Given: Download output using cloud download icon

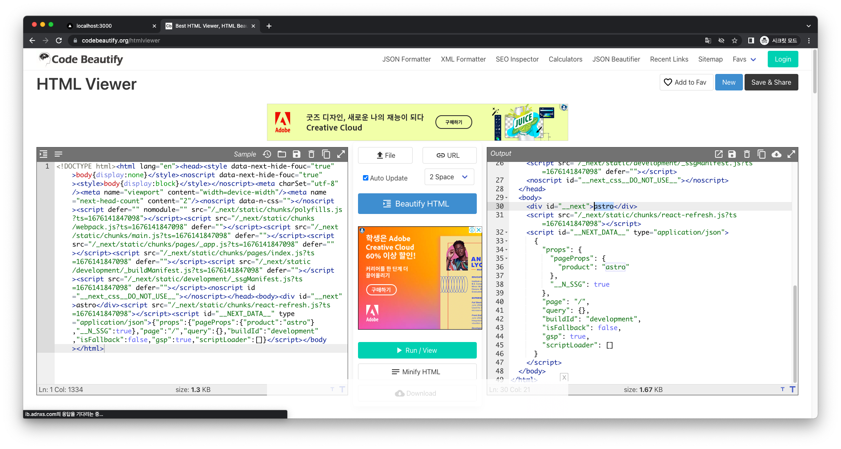Looking at the screenshot, I should (776, 154).
